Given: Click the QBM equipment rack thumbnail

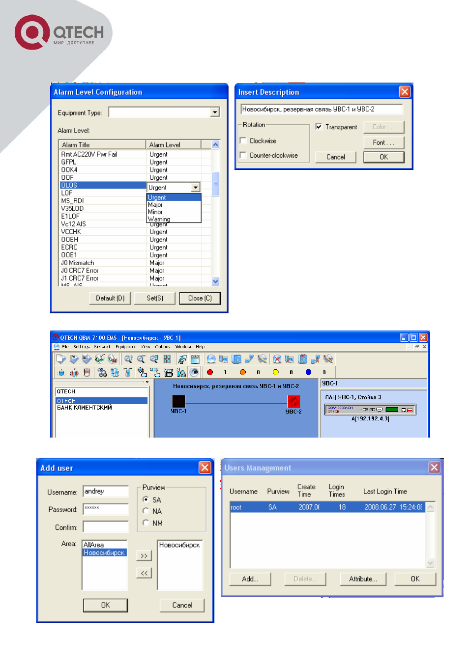Looking at the screenshot, I should pyautogui.click(x=370, y=410).
